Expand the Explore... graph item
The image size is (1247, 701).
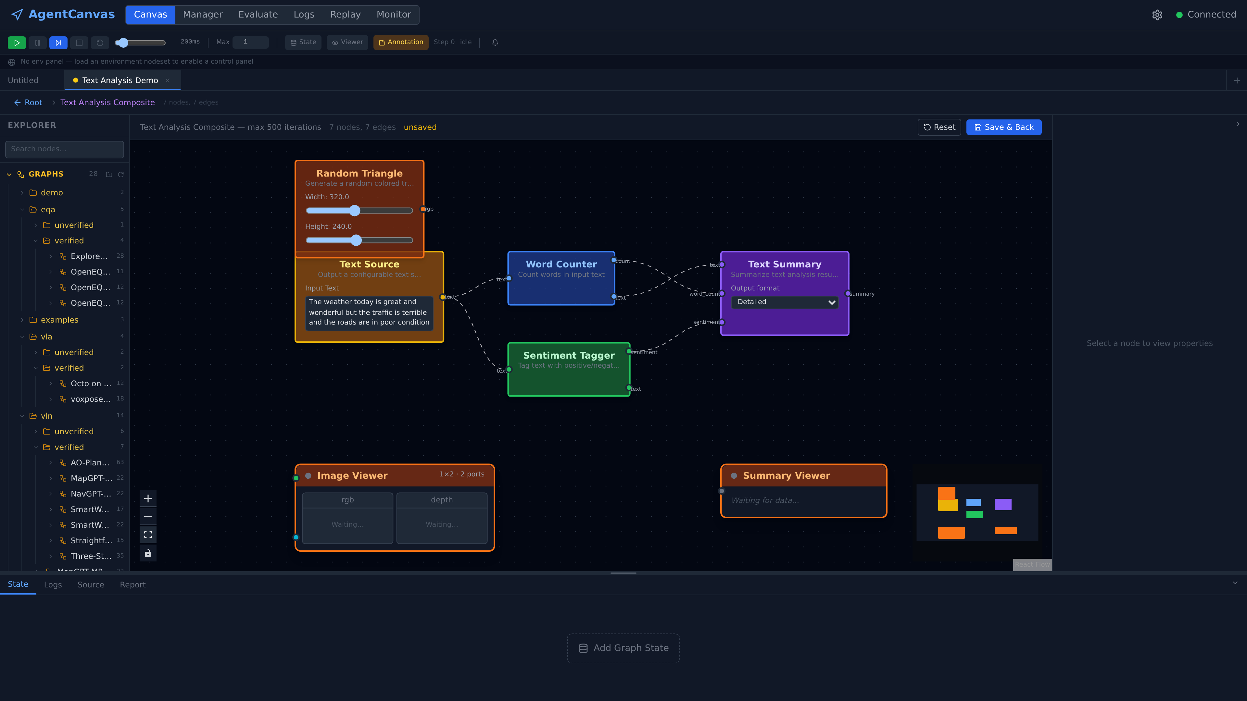pos(50,256)
